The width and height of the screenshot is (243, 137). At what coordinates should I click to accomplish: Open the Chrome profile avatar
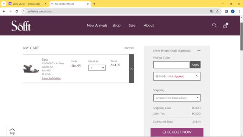pyautogui.click(x=233, y=11)
